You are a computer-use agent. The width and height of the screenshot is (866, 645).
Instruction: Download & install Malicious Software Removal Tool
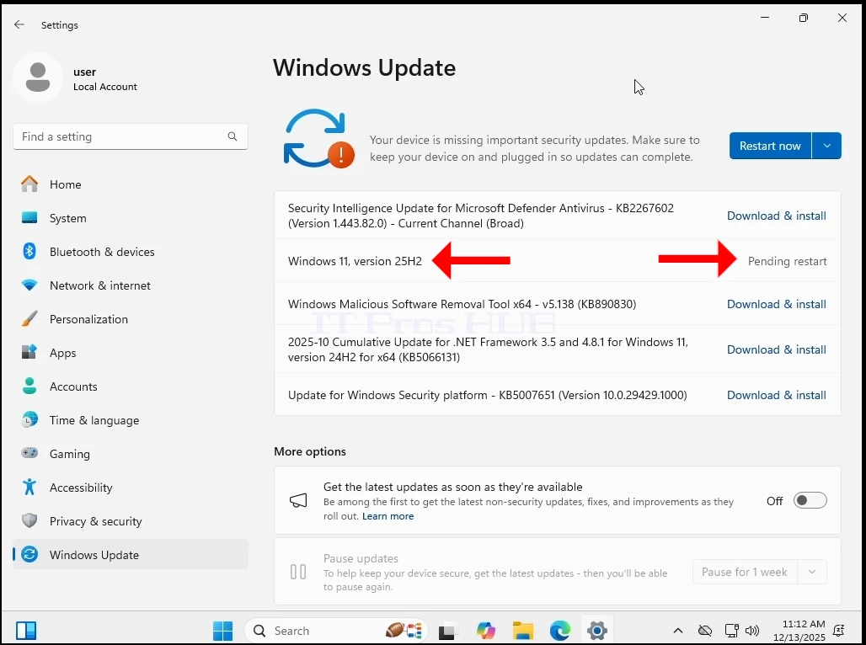pyautogui.click(x=776, y=304)
